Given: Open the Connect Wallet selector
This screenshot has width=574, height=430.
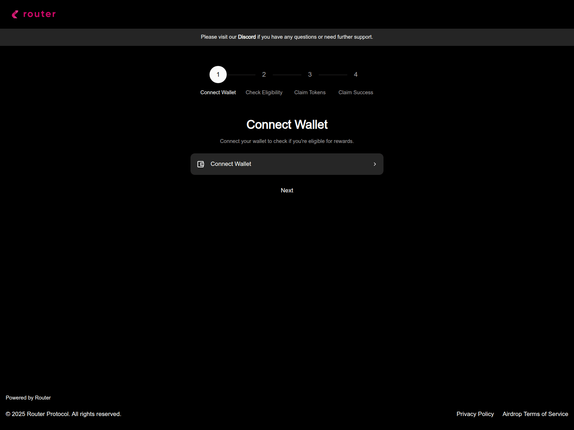Looking at the screenshot, I should tap(287, 164).
